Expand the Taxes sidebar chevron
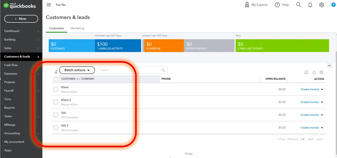The image size is (337, 158). tap(38, 116)
